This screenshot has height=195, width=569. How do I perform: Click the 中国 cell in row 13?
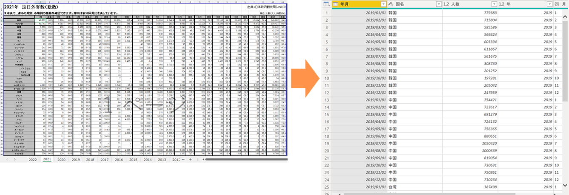415,100
